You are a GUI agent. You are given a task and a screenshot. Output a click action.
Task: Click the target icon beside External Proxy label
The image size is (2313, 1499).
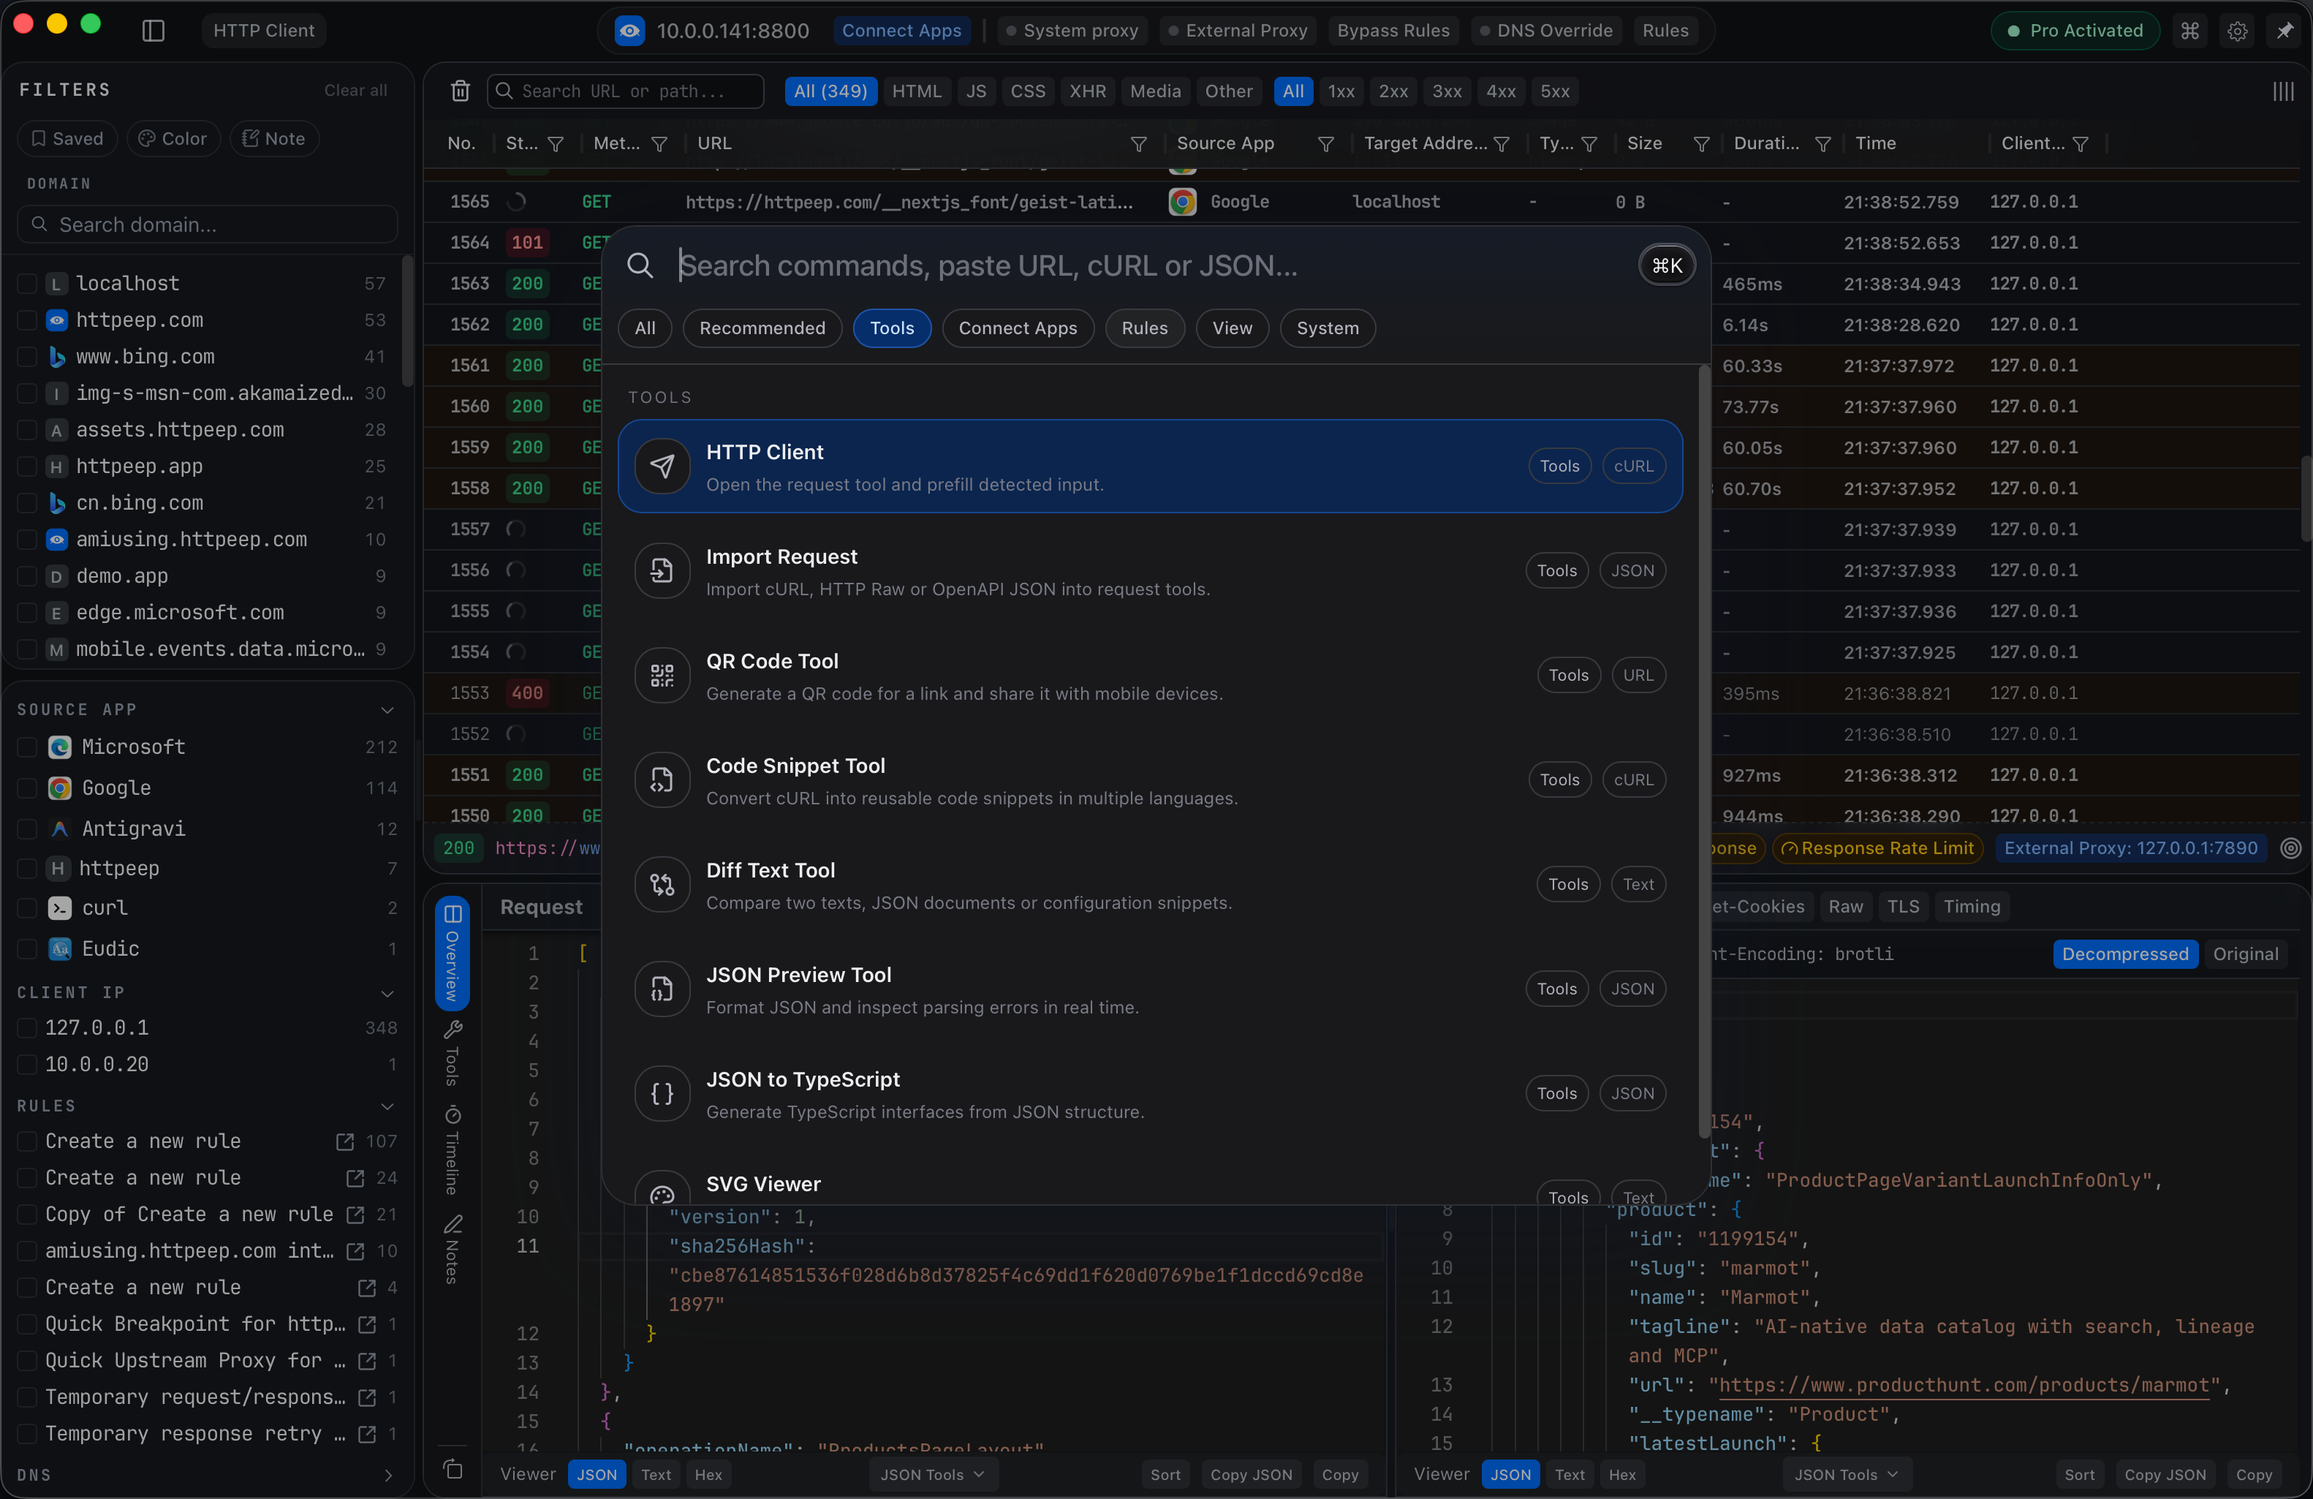pos(2290,849)
